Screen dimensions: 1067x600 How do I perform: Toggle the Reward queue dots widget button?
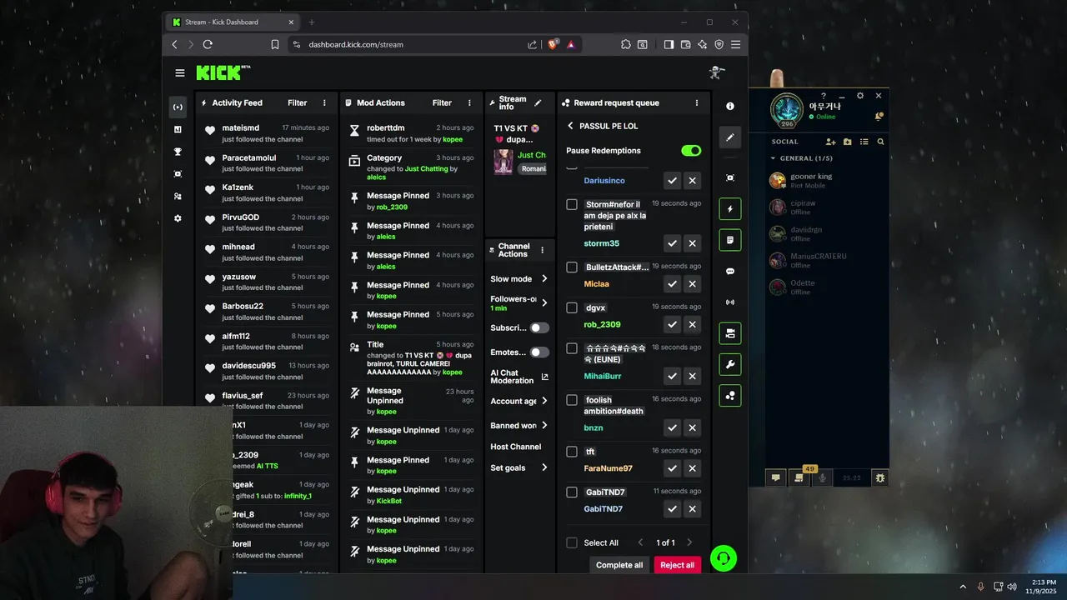coord(730,396)
